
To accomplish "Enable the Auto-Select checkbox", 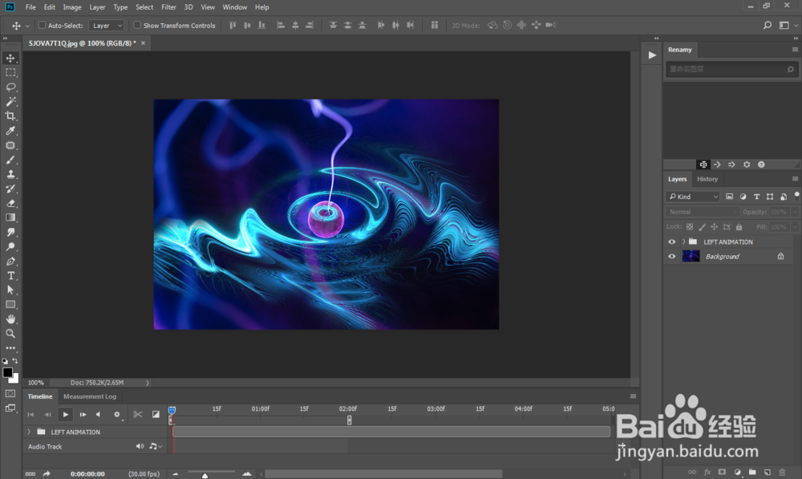I will point(43,25).
